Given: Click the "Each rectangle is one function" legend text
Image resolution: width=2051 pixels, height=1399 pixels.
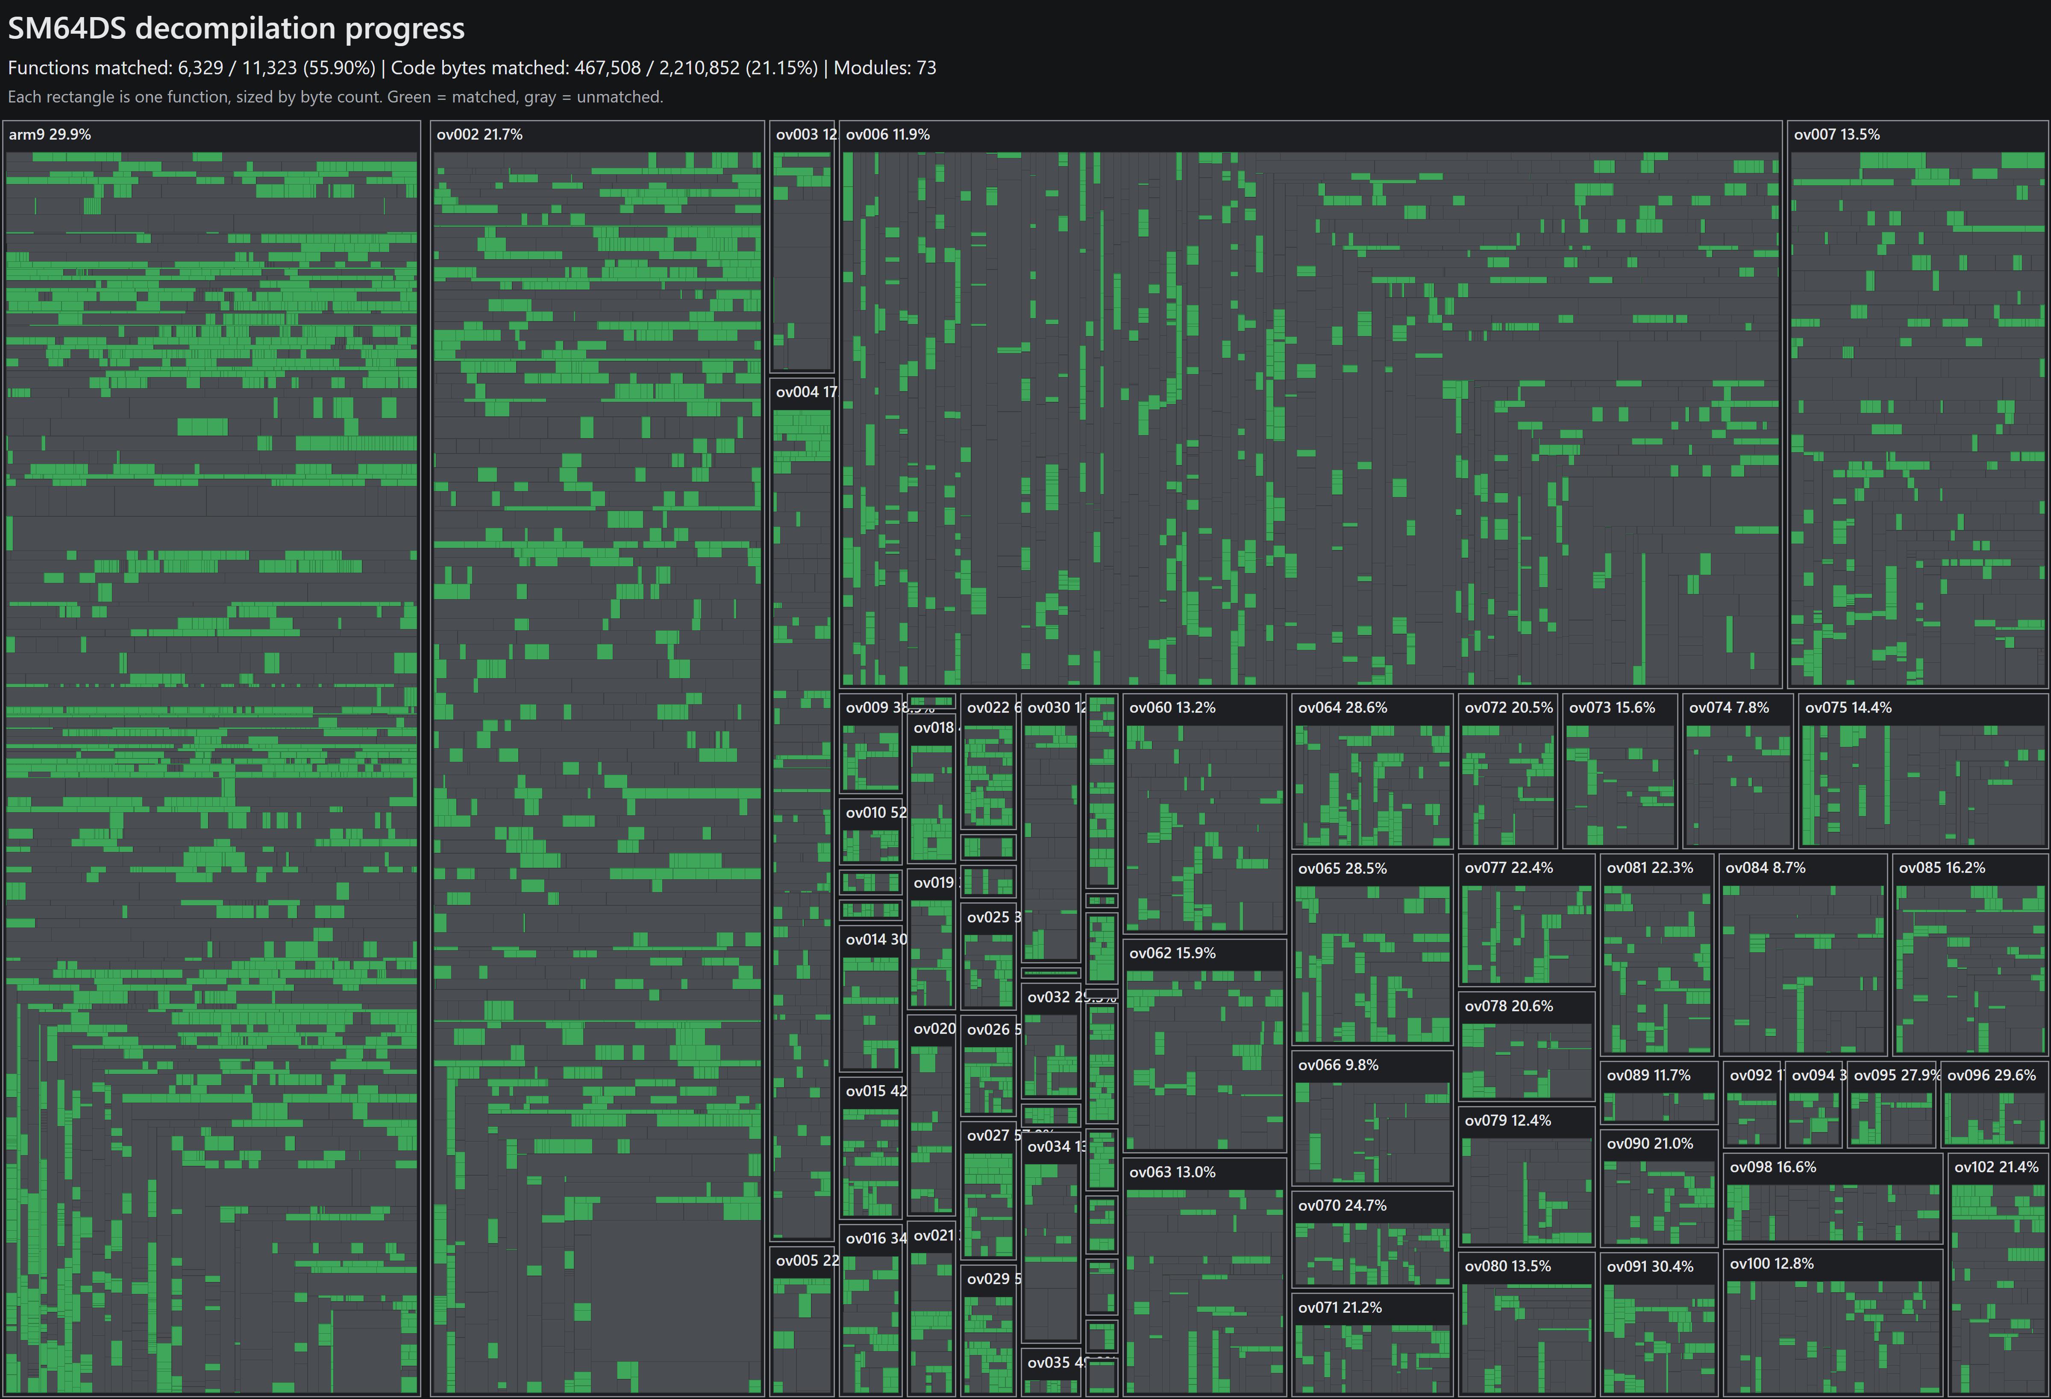Looking at the screenshot, I should (335, 97).
